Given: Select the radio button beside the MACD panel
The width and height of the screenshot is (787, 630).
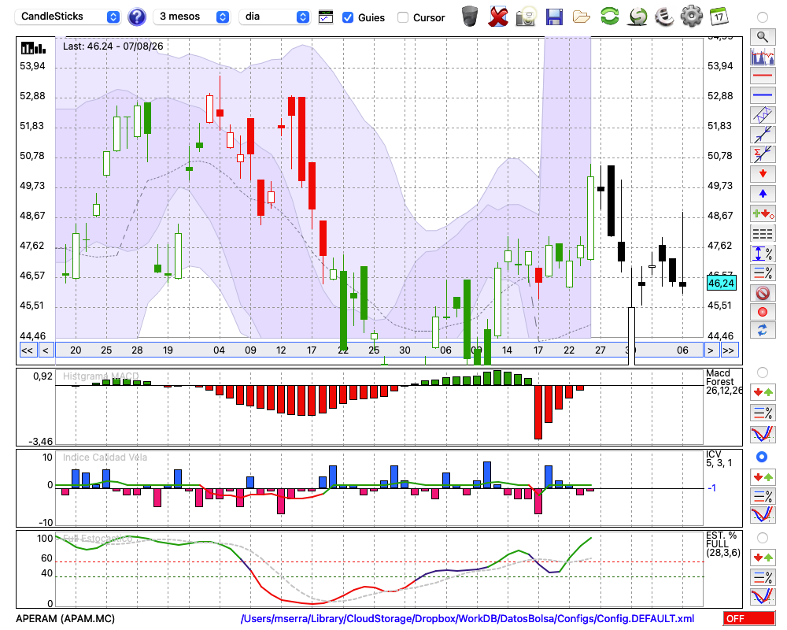Looking at the screenshot, I should pyautogui.click(x=762, y=372).
